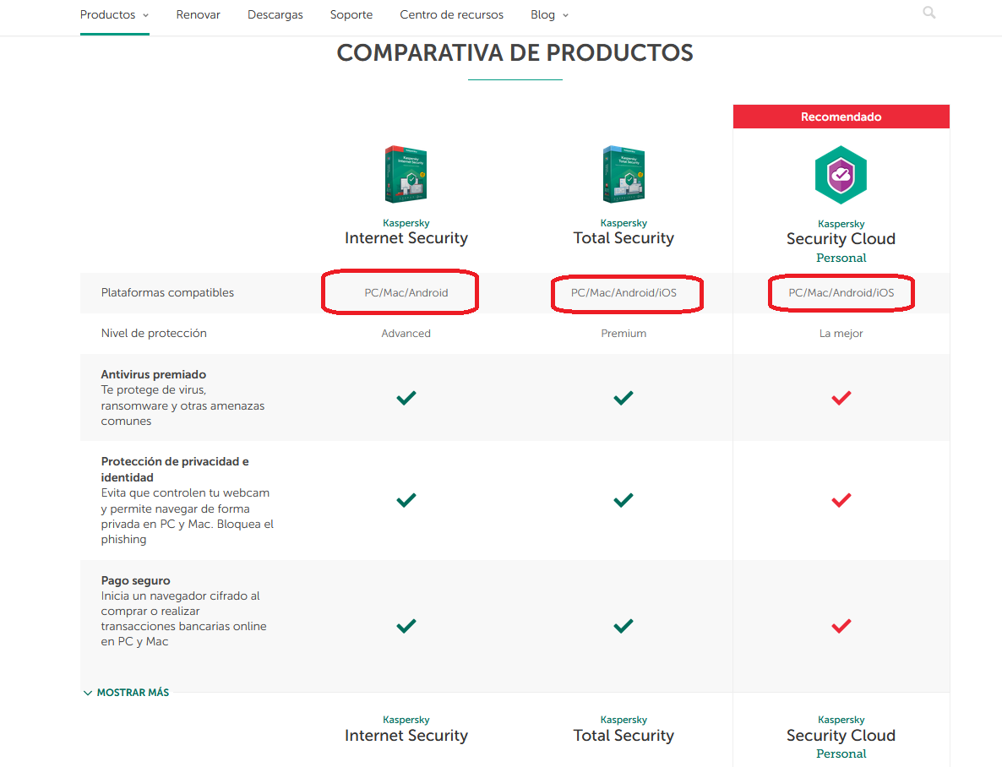Click the Security Cloud hexagon shield icon
The image size is (1002, 767).
841,175
